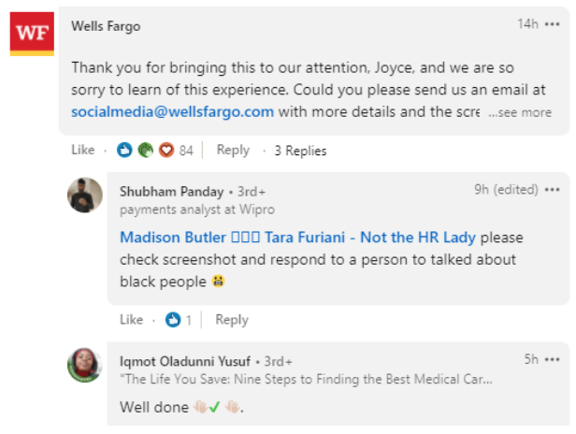Viewport: 576px width, 434px height.
Task: Click the thumbs-up reaction icon on Wells Fargo comment
Action: 126,150
